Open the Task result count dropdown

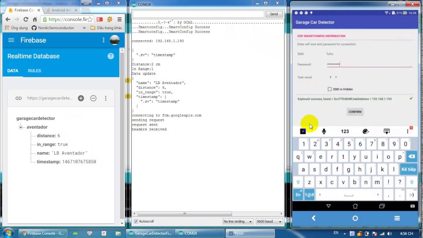333,77
